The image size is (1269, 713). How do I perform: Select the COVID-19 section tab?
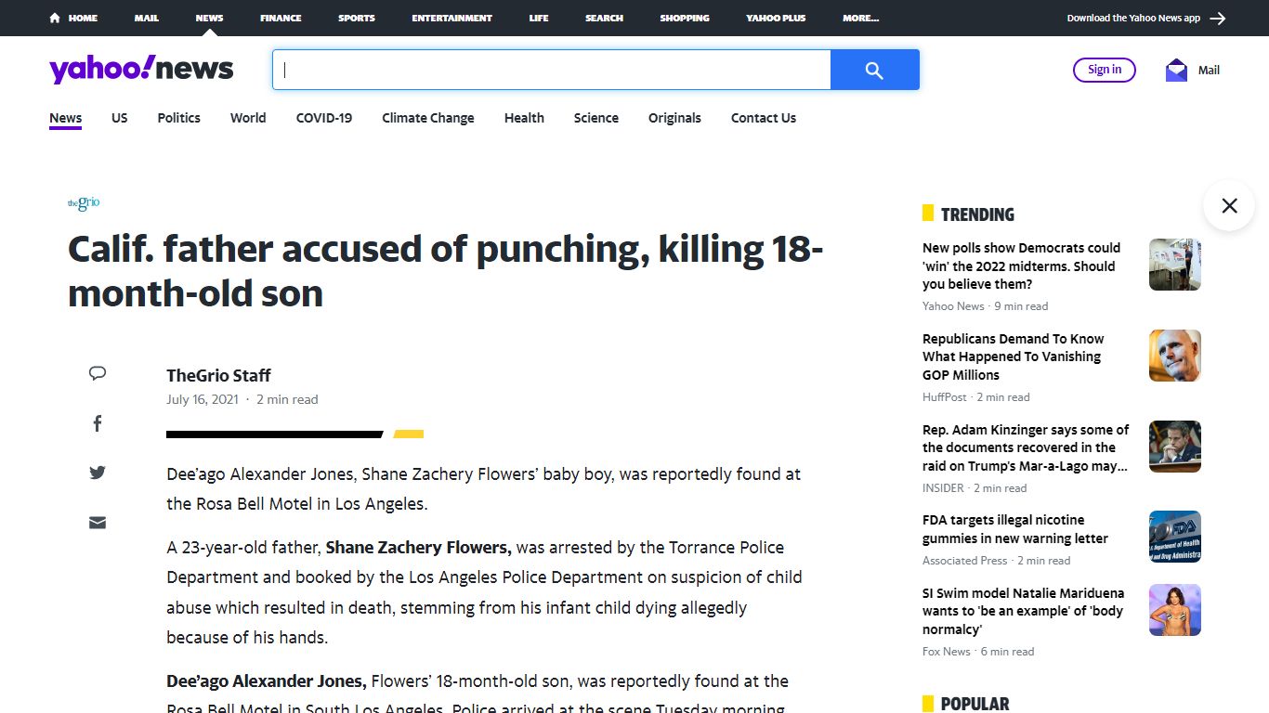324,118
